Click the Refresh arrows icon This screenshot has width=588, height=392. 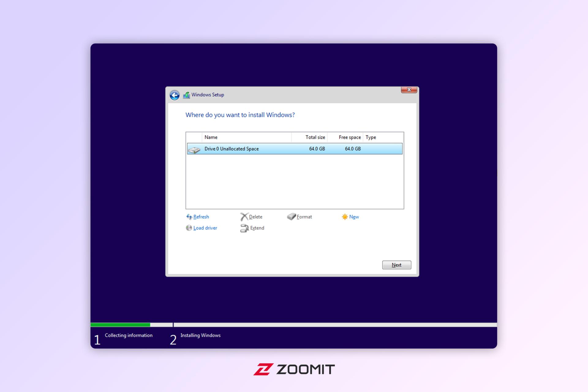click(x=189, y=217)
